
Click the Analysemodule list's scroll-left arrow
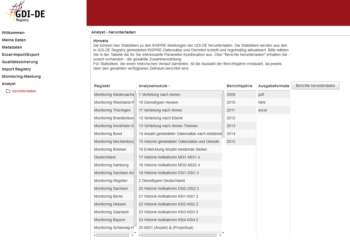click(x=139, y=235)
